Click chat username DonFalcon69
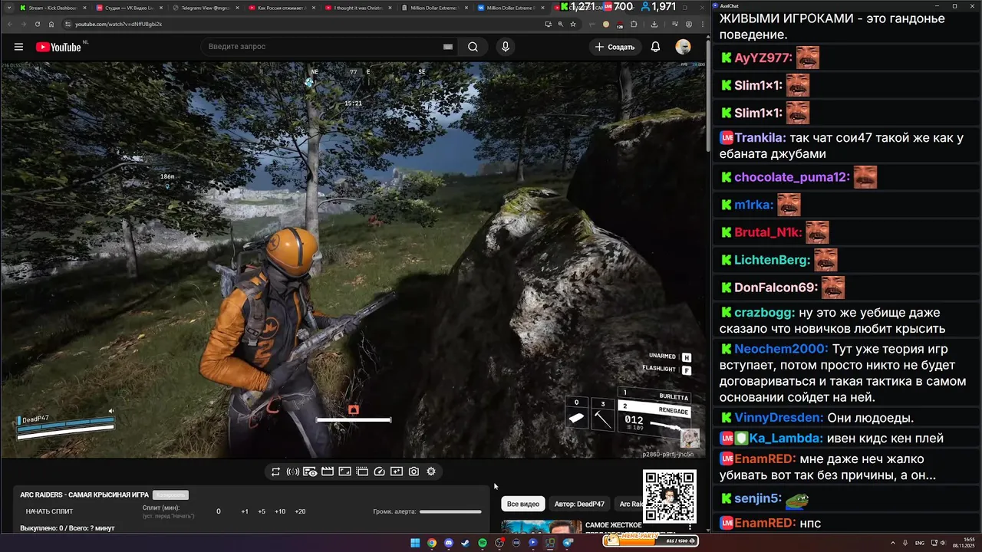Viewport: 982px width, 552px height. 776,287
